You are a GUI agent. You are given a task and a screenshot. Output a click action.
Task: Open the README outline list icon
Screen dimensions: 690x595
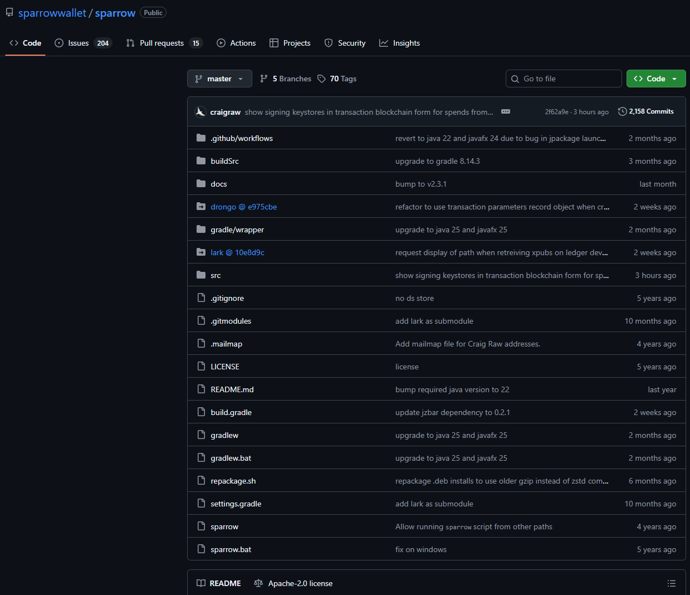click(671, 583)
